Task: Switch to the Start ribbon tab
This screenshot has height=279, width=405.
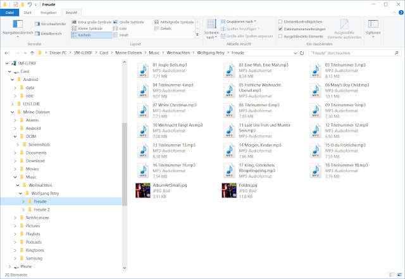Action: click(x=27, y=13)
